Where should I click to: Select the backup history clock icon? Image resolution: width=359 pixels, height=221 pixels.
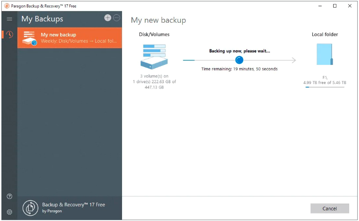pyautogui.click(x=10, y=35)
